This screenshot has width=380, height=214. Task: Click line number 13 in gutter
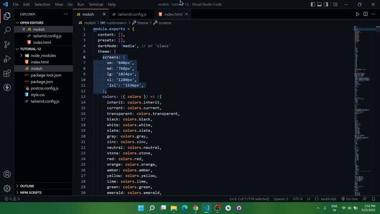83,96
